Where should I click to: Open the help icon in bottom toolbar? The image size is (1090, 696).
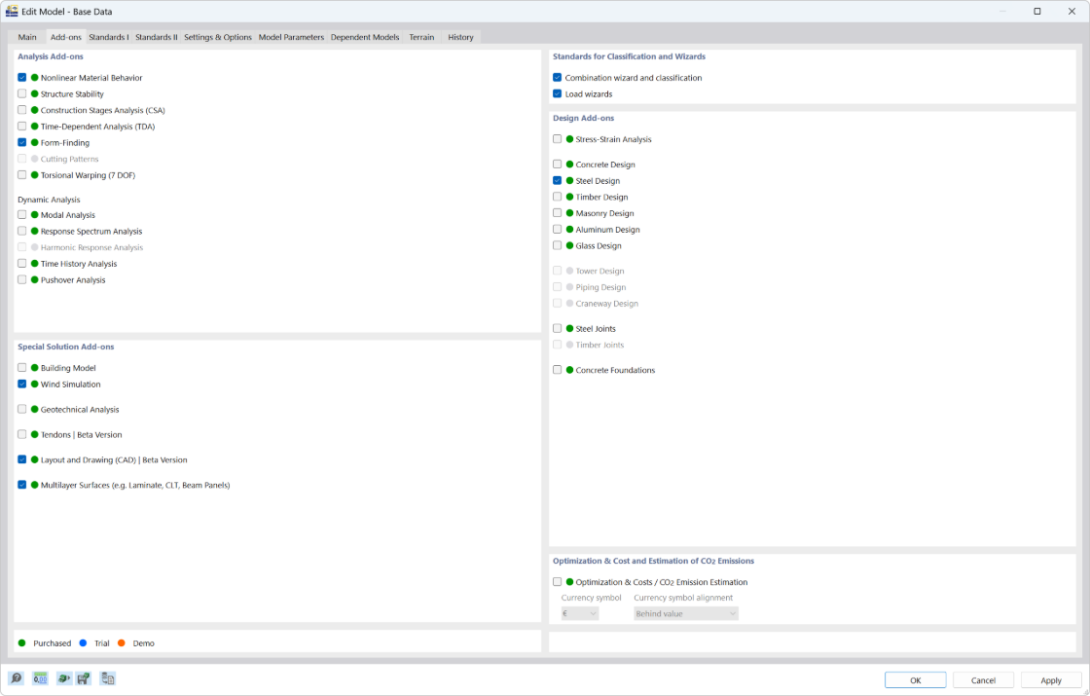[16, 678]
